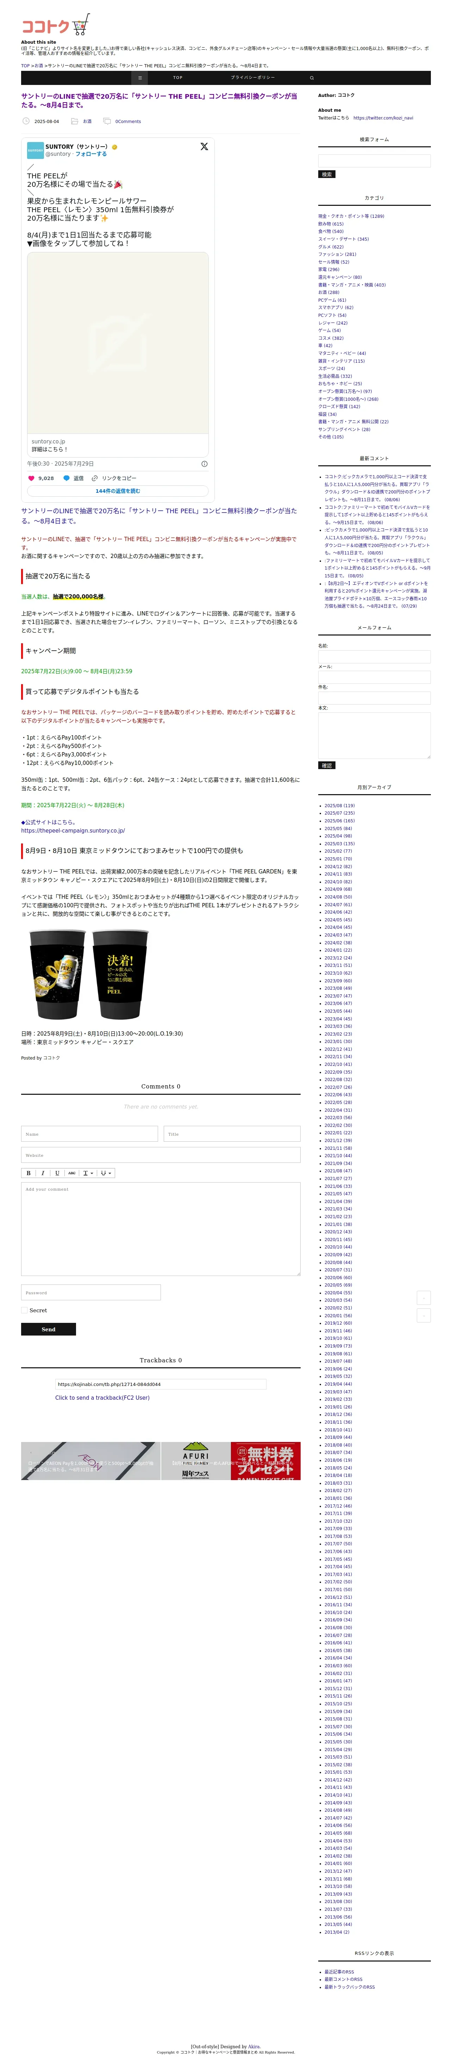This screenshot has width=452, height=2062.
Task: Apply bold in the comment editor
Action: (28, 1173)
